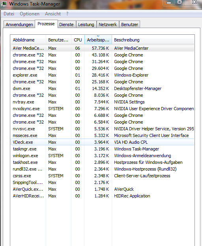
Task: Select the chrome.exe row using 29.604 K
Action: click(103, 68)
